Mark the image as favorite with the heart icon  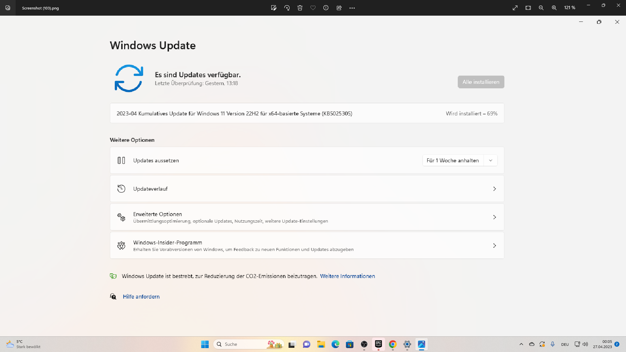coord(313,8)
